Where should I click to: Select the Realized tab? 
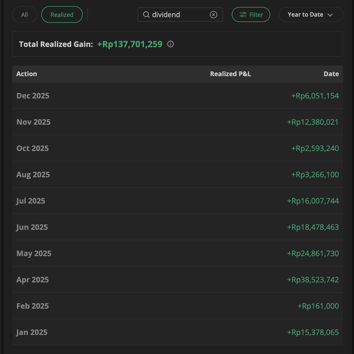click(x=62, y=15)
